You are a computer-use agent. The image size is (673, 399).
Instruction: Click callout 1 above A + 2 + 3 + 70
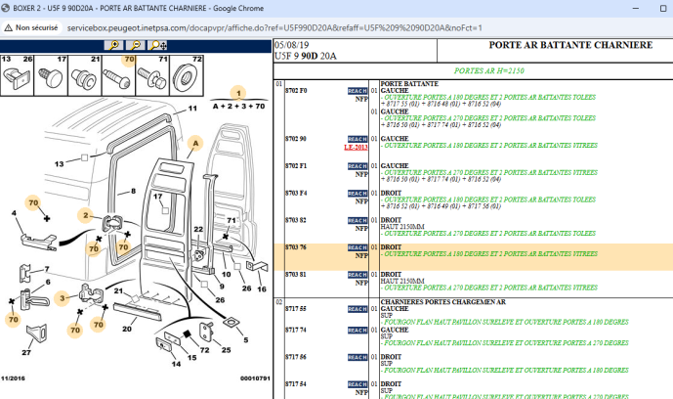238,93
